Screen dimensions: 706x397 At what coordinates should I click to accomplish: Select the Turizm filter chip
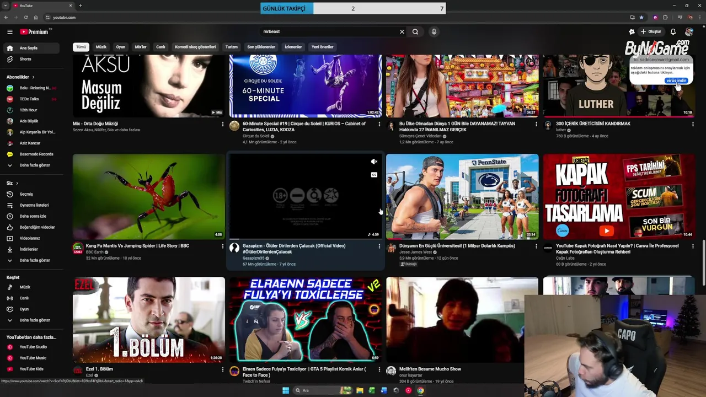(x=232, y=47)
